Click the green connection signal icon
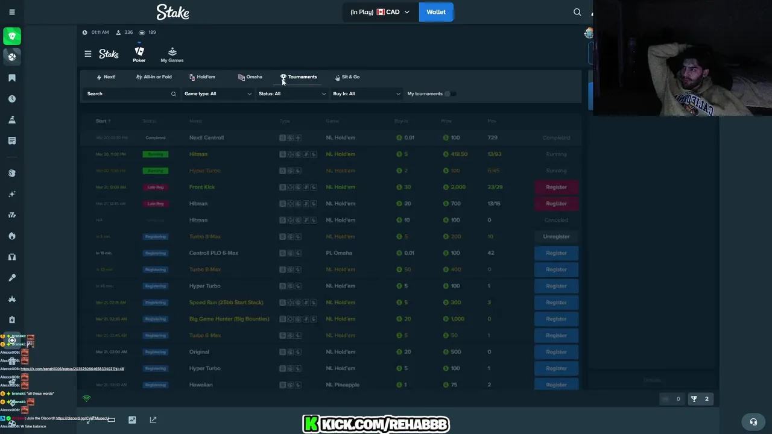Image resolution: width=772 pixels, height=434 pixels. click(86, 398)
